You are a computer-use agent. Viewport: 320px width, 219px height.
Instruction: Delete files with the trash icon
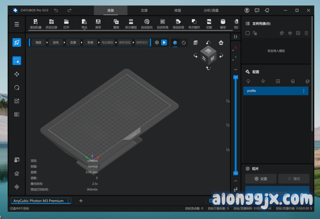(x=306, y=33)
